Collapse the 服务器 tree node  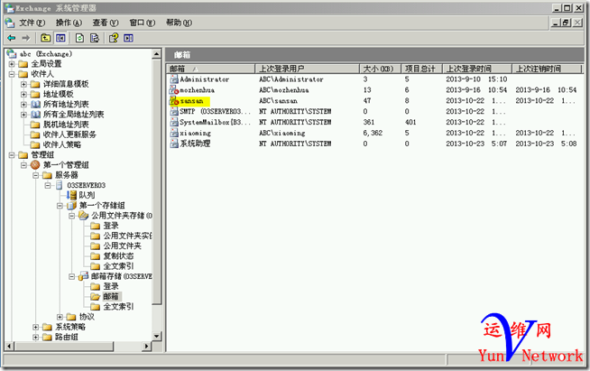coord(36,175)
